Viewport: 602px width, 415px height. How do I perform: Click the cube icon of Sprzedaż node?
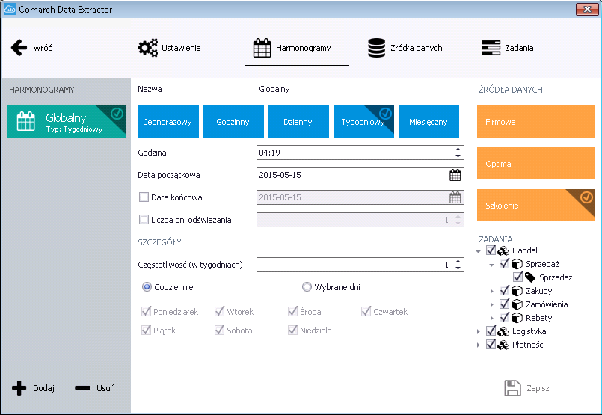[x=517, y=264]
